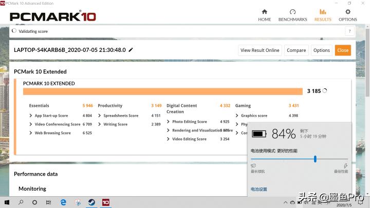Click the Essentials score 5 946
The height and width of the screenshot is (208, 370).
point(87,106)
